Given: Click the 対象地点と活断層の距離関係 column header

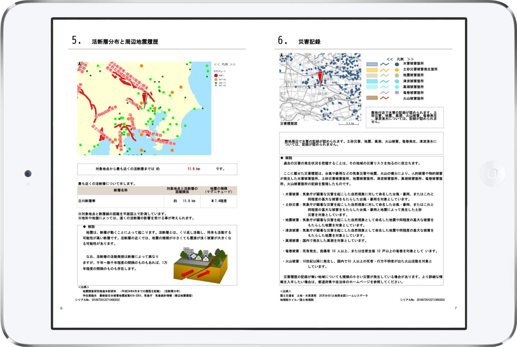Looking at the screenshot, I should pyautogui.click(x=182, y=190).
